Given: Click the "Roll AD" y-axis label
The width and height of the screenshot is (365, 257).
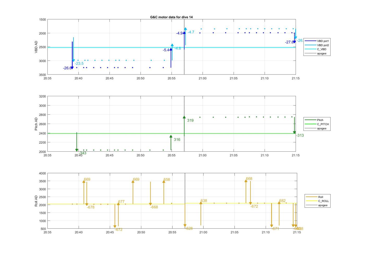Looking at the screenshot, I should pos(36,201).
